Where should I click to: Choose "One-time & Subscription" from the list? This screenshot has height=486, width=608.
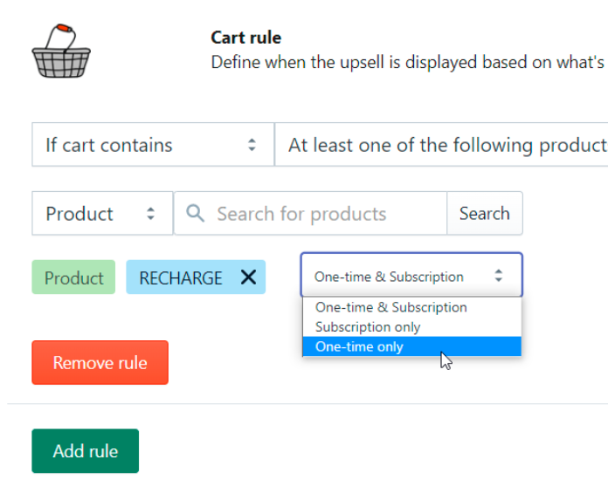click(x=391, y=307)
